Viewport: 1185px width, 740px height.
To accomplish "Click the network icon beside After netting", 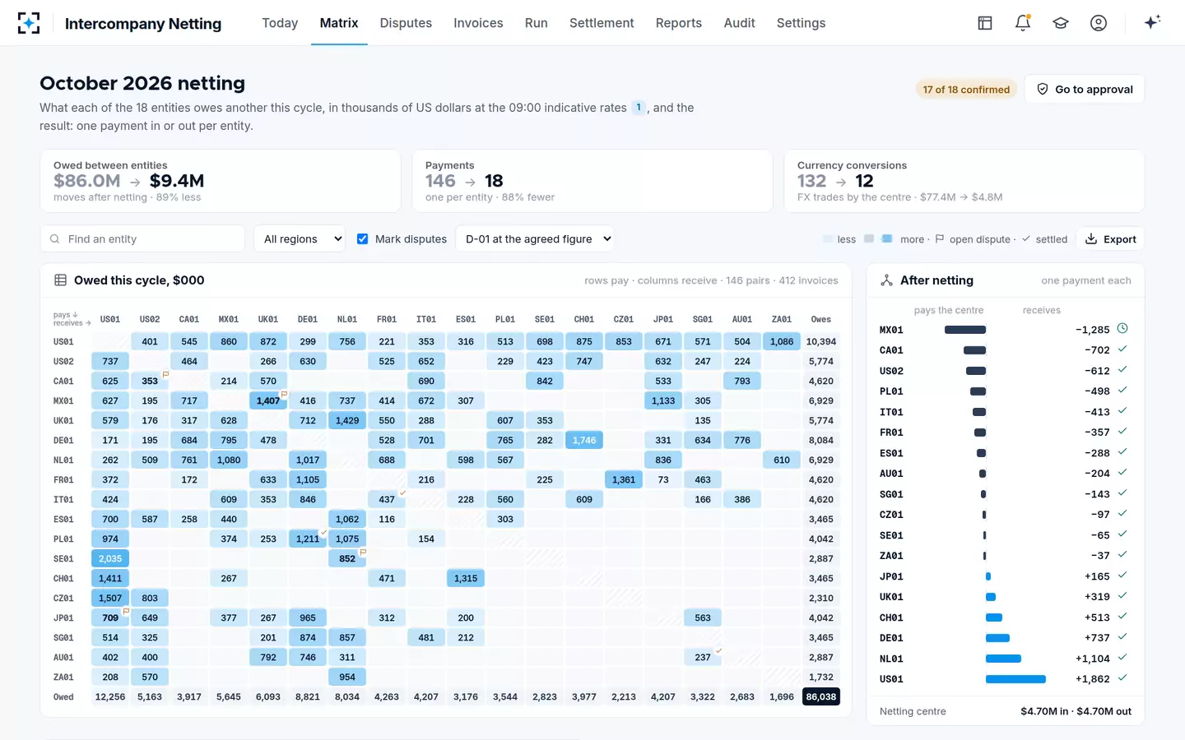I will tap(886, 280).
